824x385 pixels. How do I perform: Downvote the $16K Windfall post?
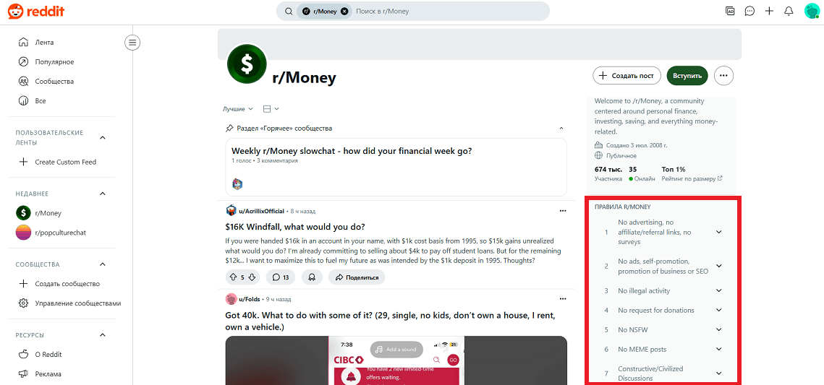pos(252,277)
